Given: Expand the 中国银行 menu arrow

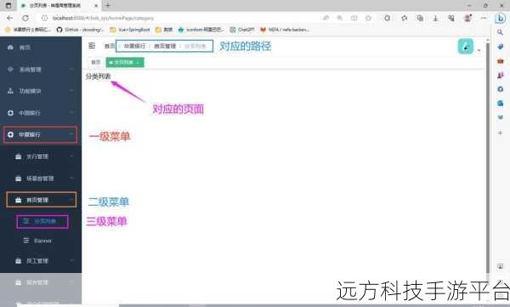Looking at the screenshot, I should point(71,112).
